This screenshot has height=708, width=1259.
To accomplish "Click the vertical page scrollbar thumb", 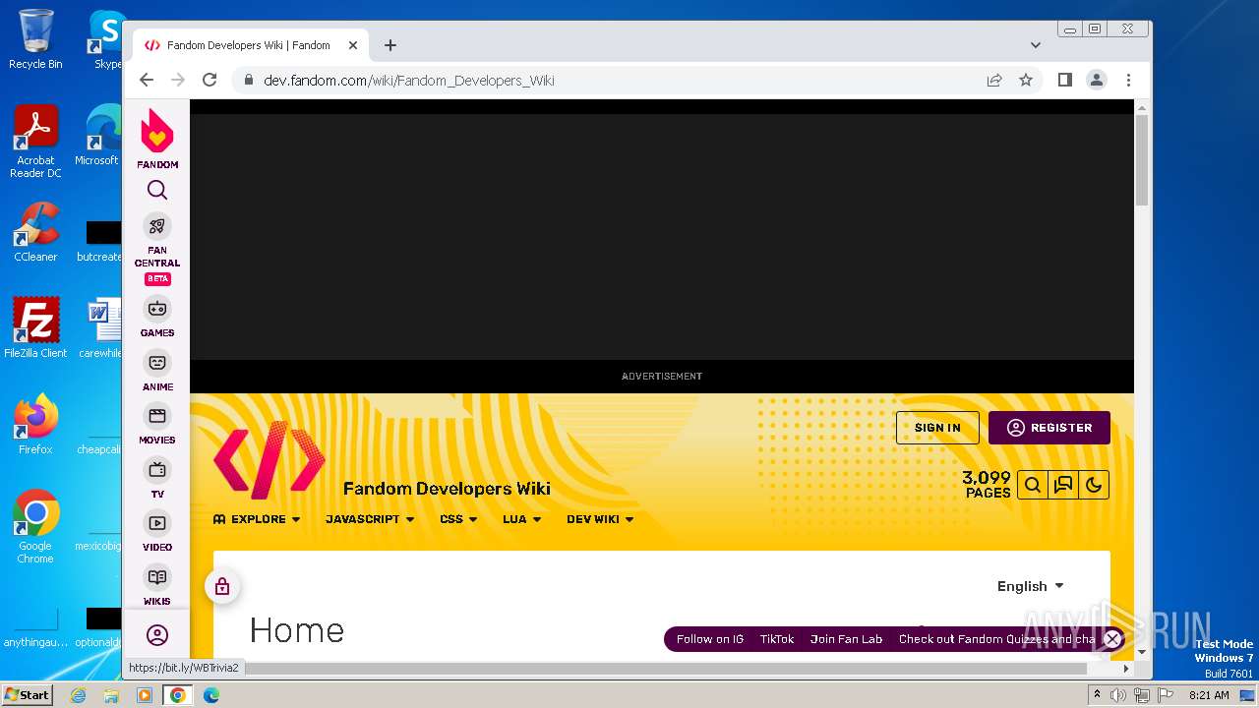I will [1142, 160].
